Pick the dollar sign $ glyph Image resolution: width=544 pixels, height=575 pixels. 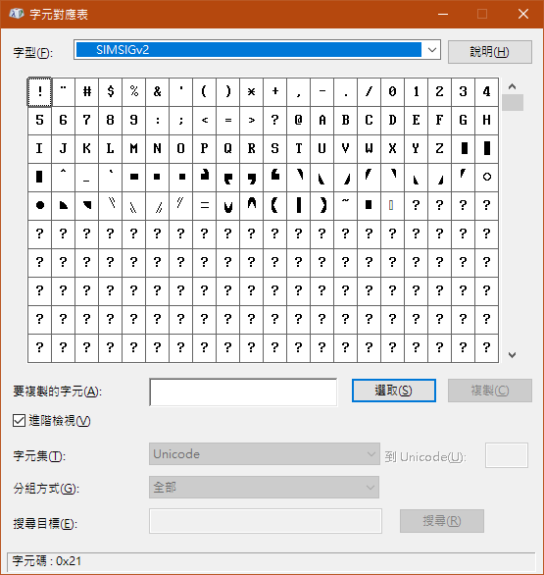coord(110,91)
